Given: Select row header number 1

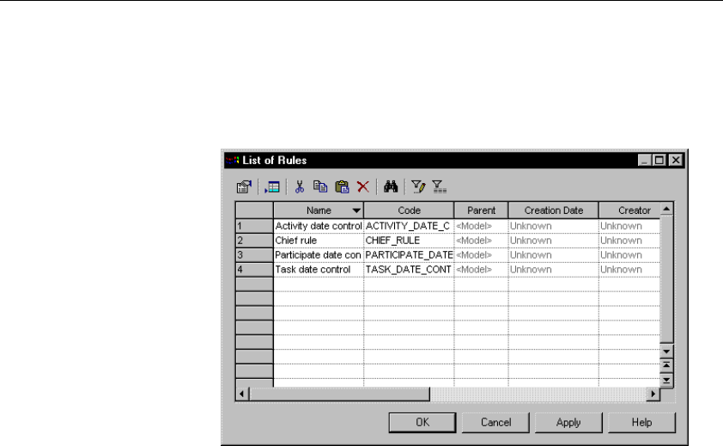Looking at the screenshot, I should click(254, 226).
